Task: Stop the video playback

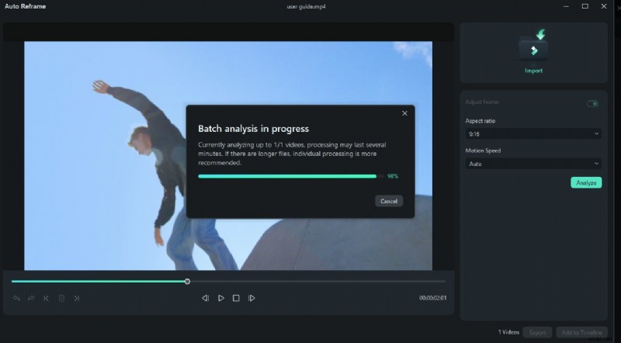Action: tap(236, 298)
